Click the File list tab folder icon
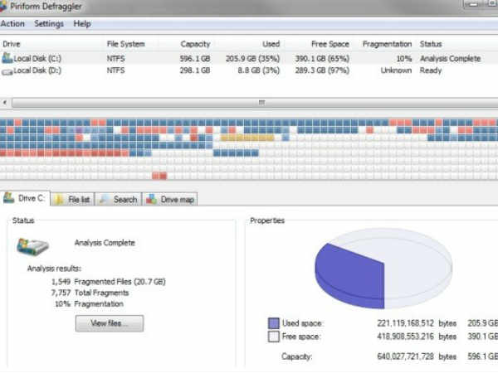 point(60,200)
